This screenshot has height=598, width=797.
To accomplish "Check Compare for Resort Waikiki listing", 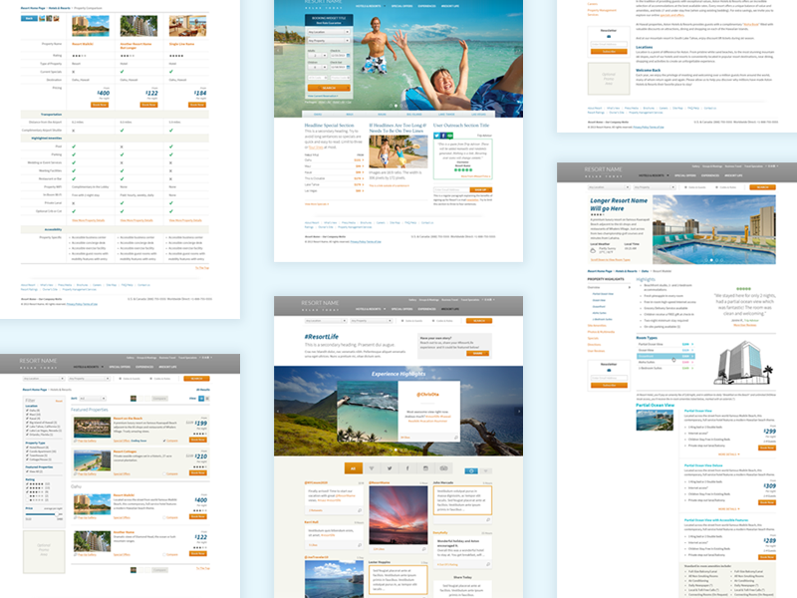I will pyautogui.click(x=164, y=517).
